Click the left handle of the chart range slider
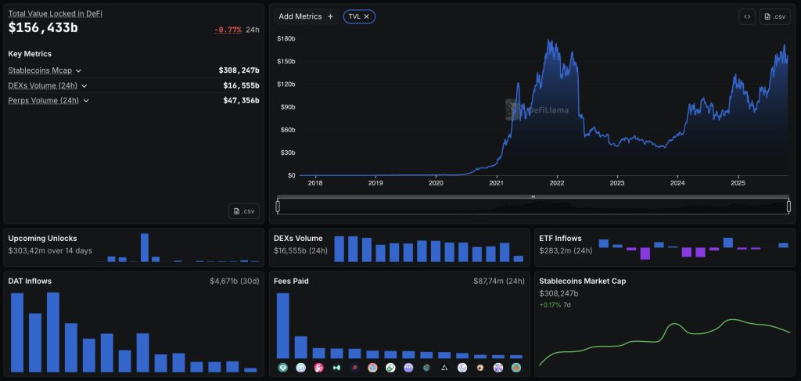 tap(278, 207)
